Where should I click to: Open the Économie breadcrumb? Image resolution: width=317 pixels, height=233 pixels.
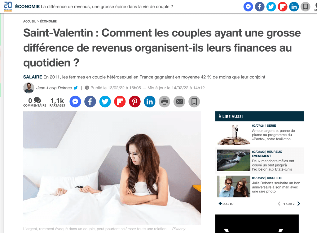point(48,21)
